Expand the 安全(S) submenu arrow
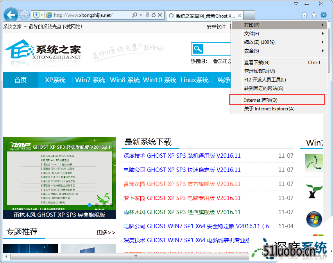 point(322,51)
